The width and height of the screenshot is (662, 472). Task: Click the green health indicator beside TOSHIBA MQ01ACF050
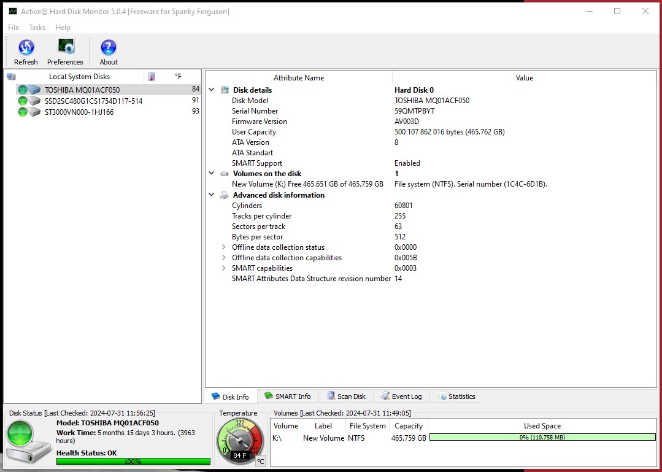point(22,90)
